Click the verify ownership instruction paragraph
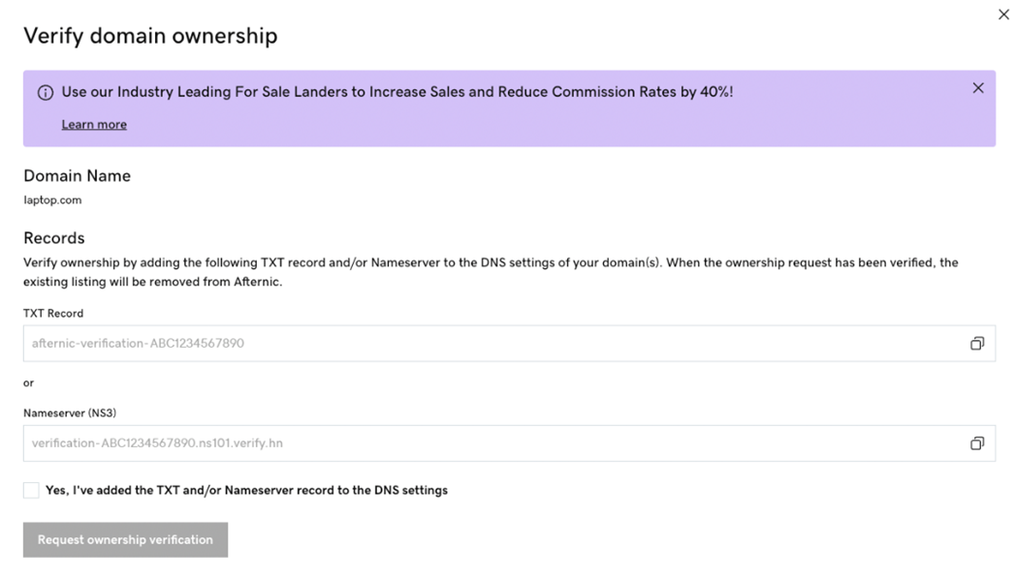 pos(490,272)
